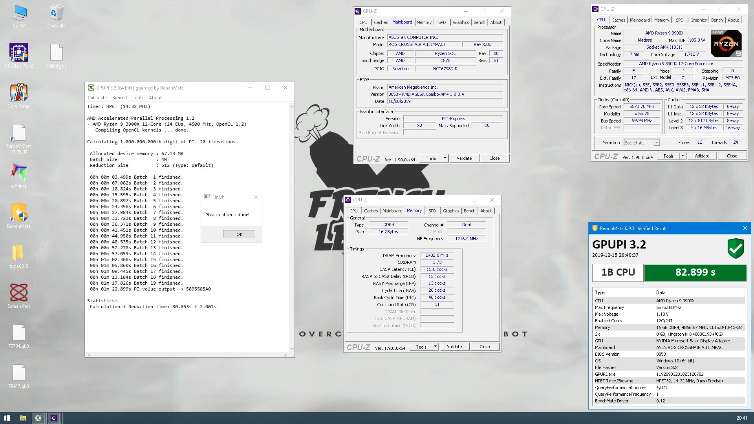This screenshot has height=424, width=754.
Task: Switch to SPD tab in Mainboard CPU-Z window
Action: coord(442,22)
